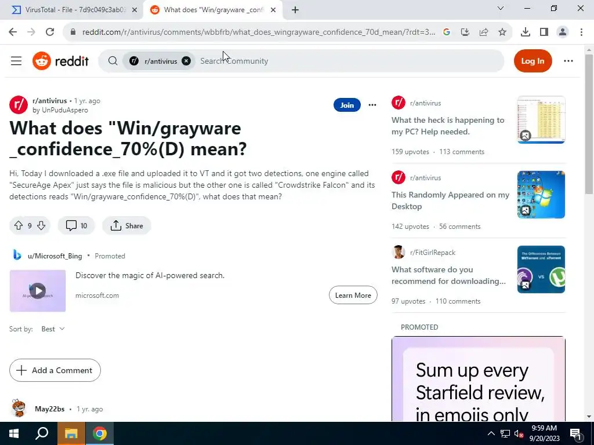Image resolution: width=594 pixels, height=445 pixels.
Task: Click the search magnifier icon
Action: click(x=113, y=61)
